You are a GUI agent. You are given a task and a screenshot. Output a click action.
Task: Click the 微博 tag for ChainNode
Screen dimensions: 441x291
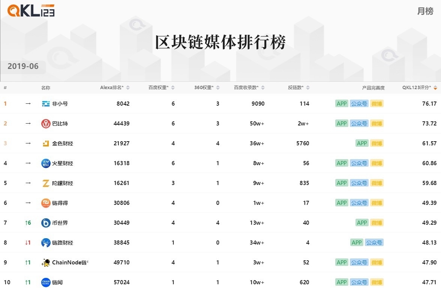pyautogui.click(x=376, y=263)
